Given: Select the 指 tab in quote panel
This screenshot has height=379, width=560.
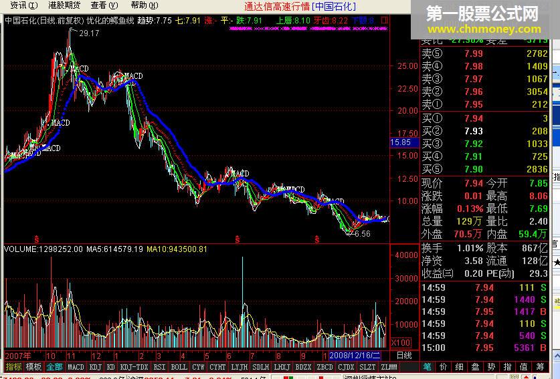Looking at the screenshot, I should pyautogui.click(x=508, y=366).
